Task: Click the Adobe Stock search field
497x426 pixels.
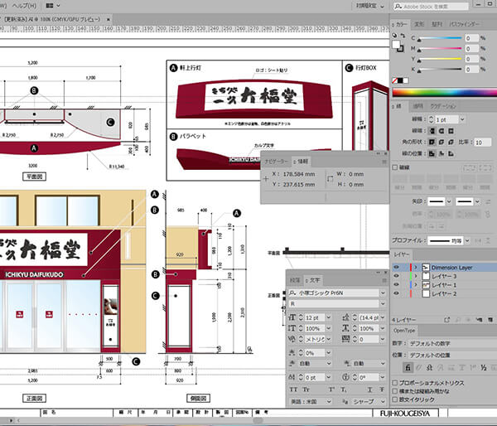Action: (x=431, y=7)
